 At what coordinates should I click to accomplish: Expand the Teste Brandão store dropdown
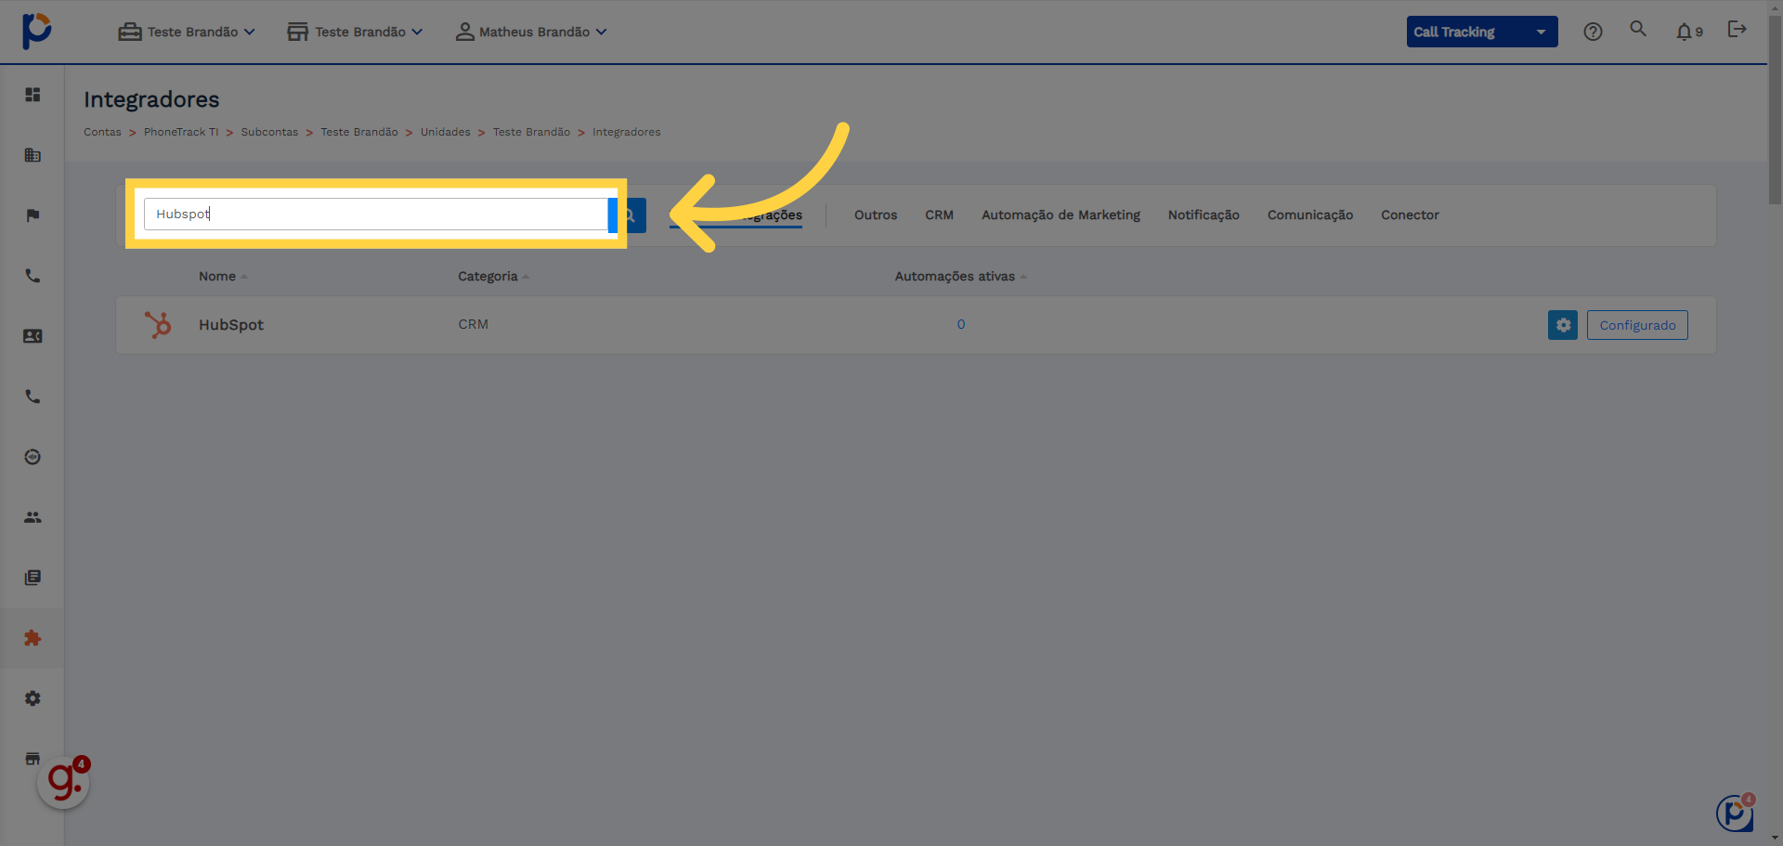point(355,32)
